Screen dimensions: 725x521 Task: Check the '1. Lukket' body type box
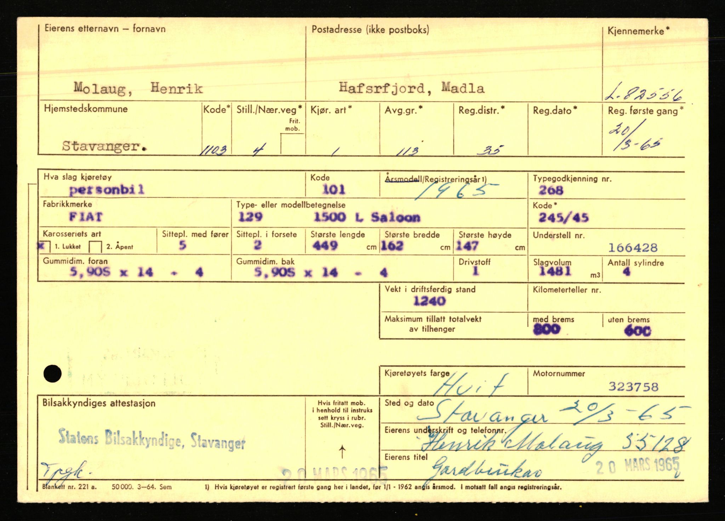tap(44, 246)
